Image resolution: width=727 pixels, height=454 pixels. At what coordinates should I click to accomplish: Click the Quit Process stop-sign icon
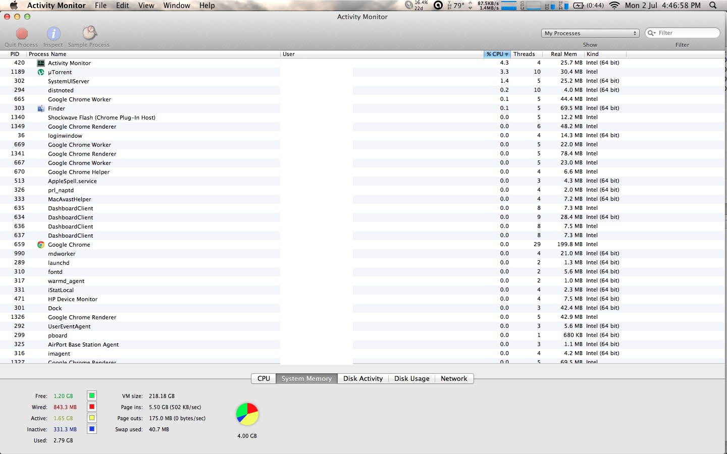pos(22,34)
